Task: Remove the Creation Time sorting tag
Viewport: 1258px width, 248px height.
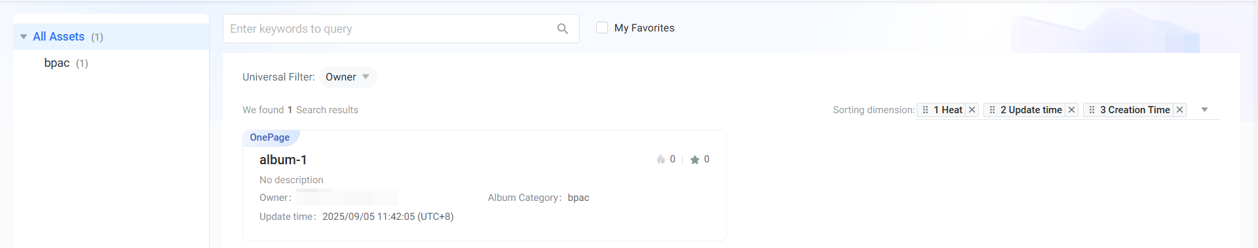Action: 1179,110
